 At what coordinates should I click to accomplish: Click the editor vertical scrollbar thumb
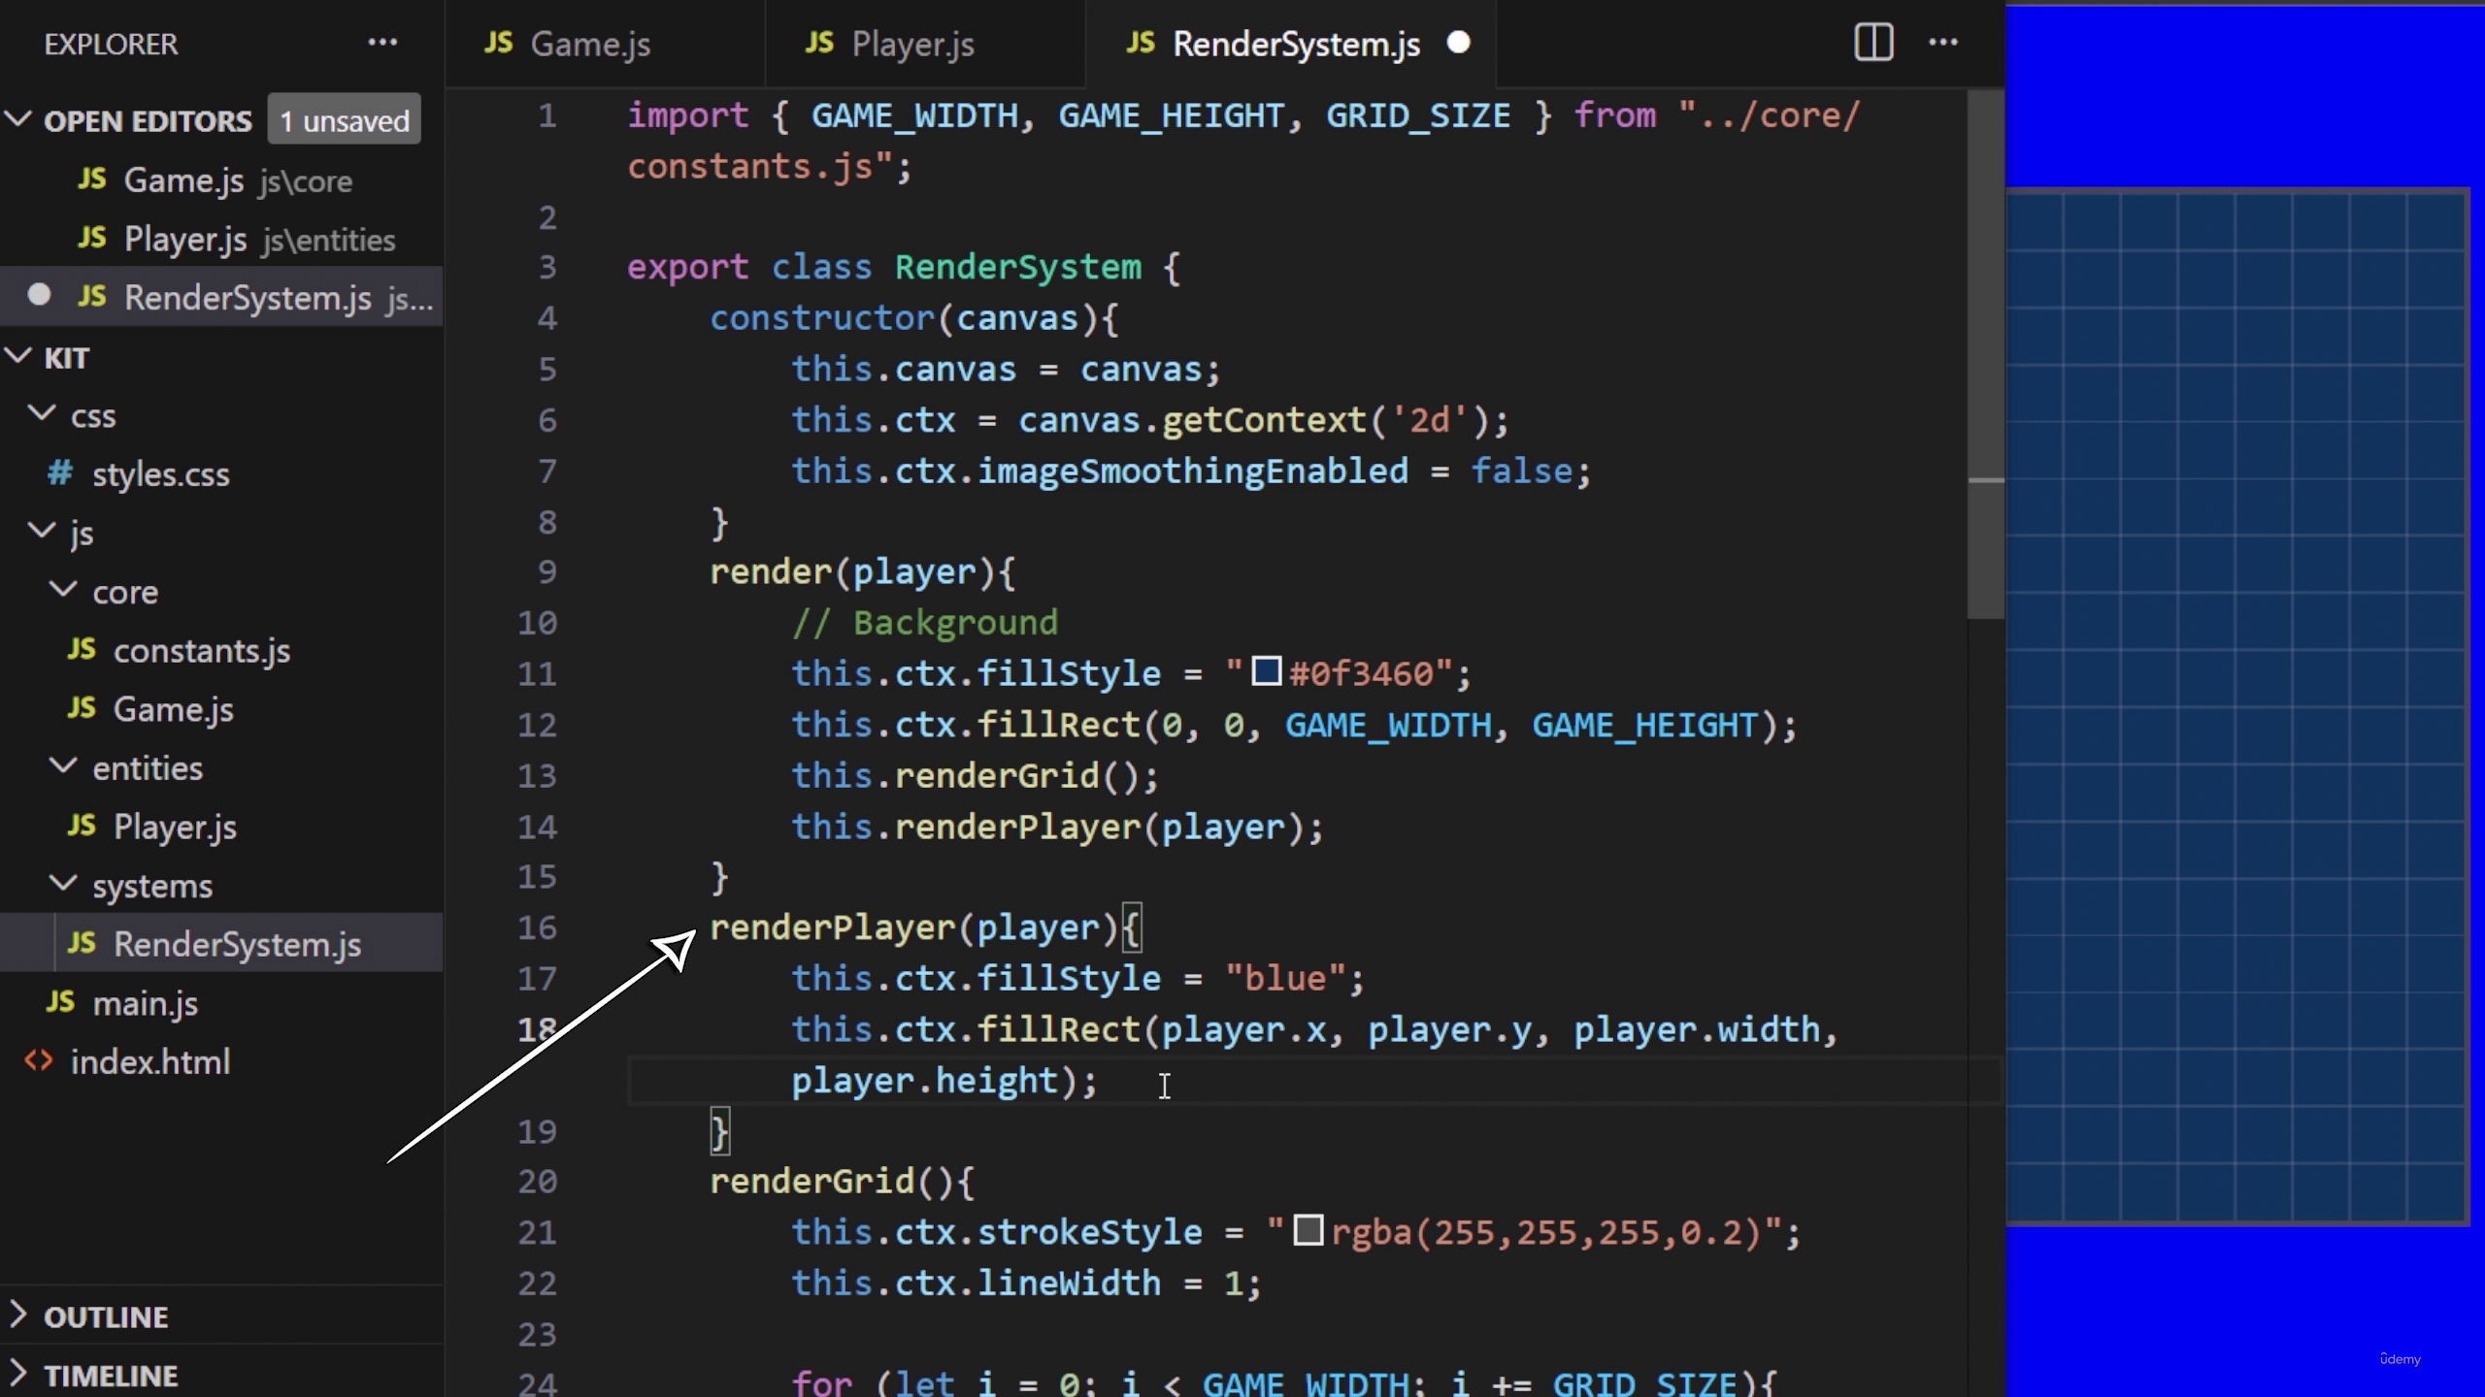tap(1986, 354)
